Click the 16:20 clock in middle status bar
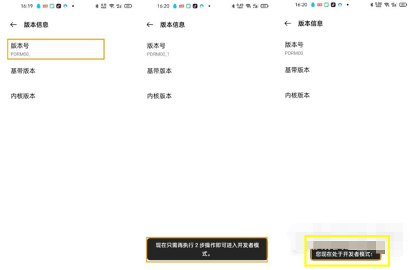 tap(163, 6)
